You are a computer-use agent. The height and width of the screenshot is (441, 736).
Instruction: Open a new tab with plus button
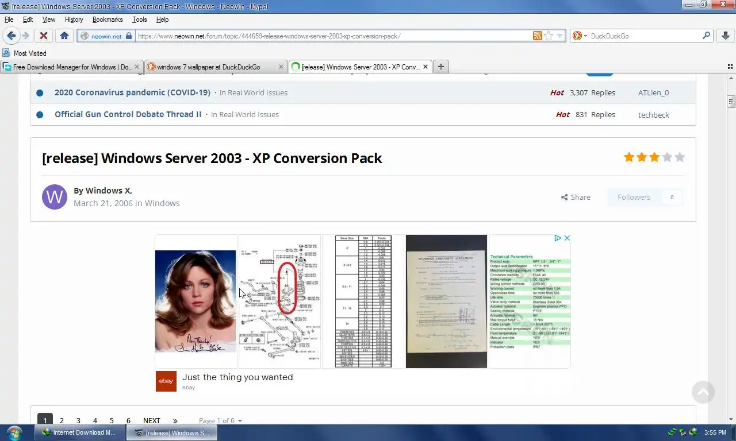pos(441,67)
